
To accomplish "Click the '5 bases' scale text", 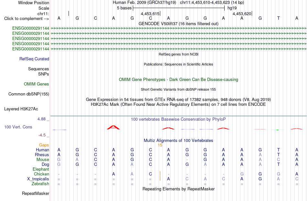I will point(124,8).
